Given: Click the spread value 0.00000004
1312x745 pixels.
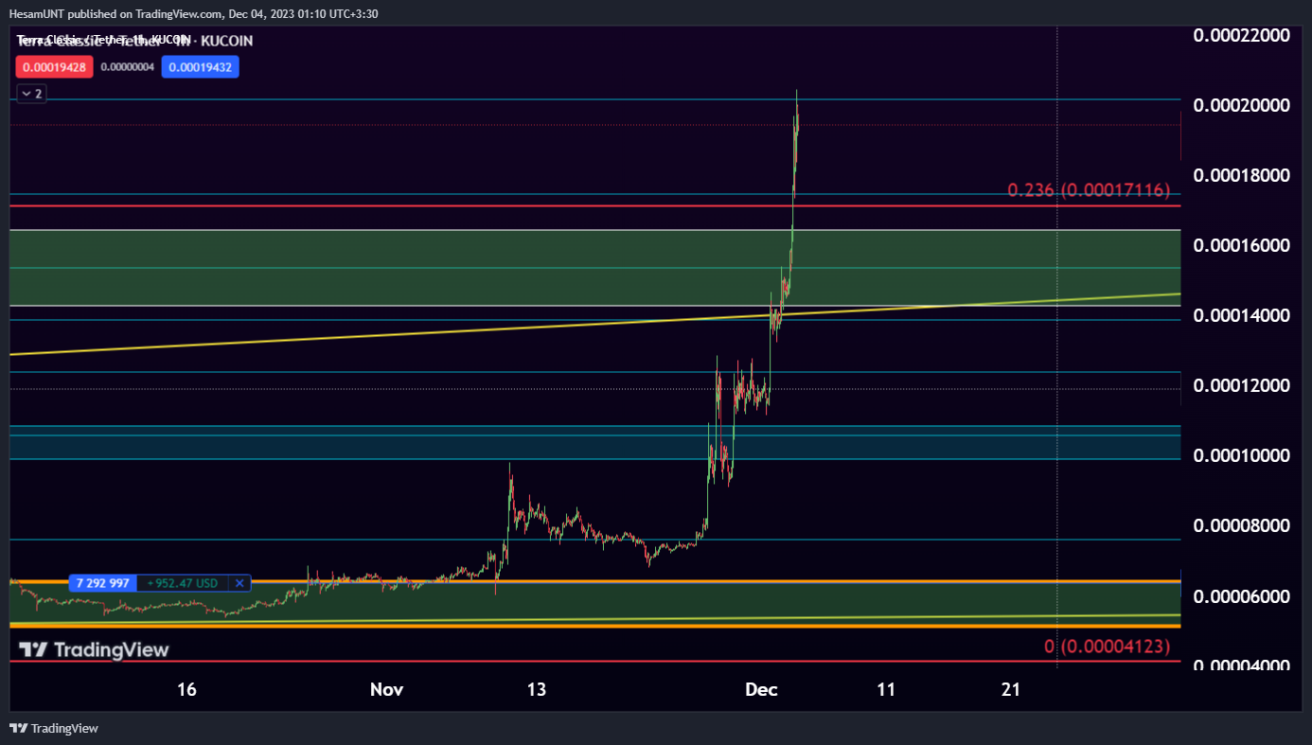Looking at the screenshot, I should (127, 67).
